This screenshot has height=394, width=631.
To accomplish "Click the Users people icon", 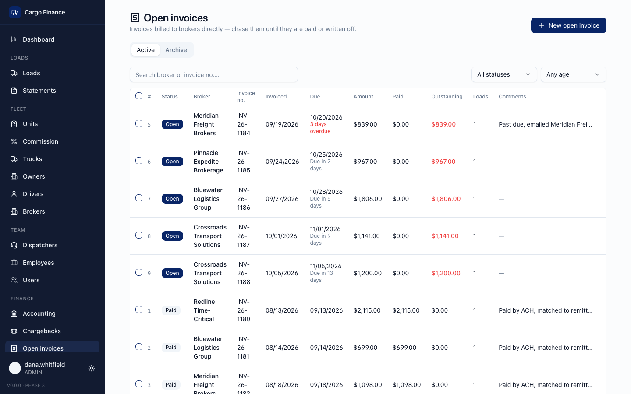I will tap(14, 280).
